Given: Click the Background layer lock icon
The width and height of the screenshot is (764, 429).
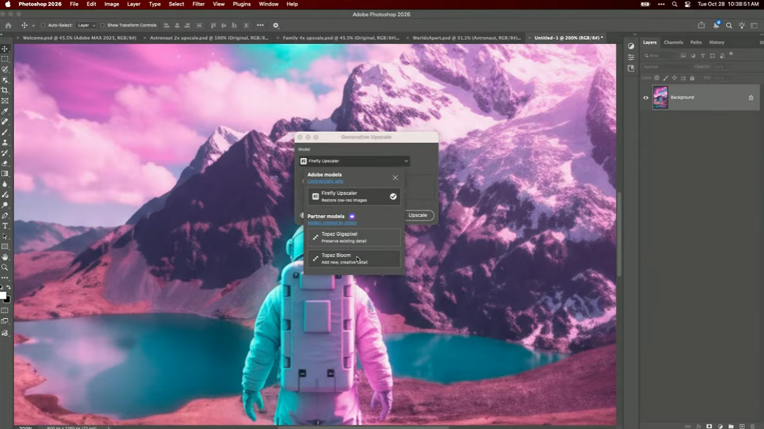Looking at the screenshot, I should pos(751,98).
